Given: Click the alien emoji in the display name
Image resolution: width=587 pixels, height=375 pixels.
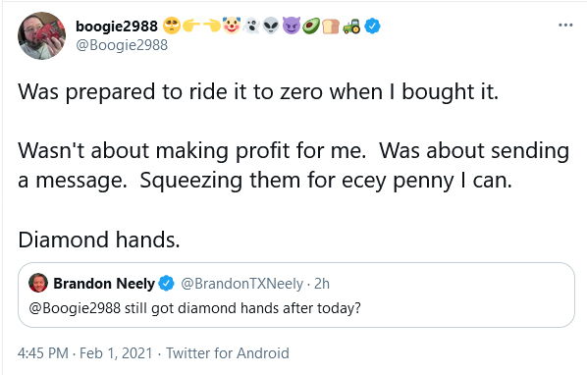Looking at the screenshot, I should pos(271,26).
